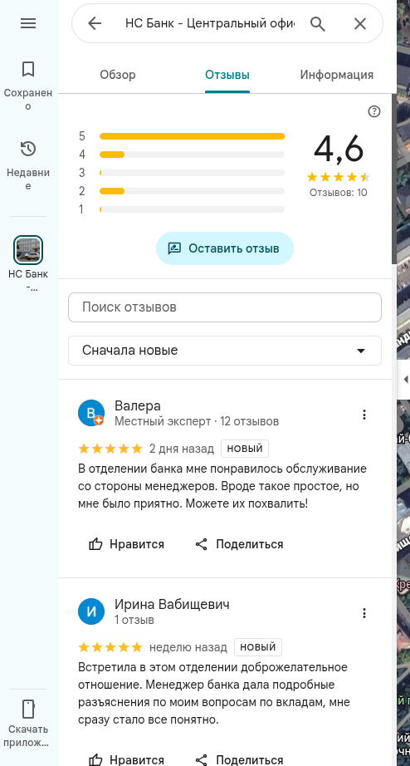Filter reviews by the 5-star bar
The height and width of the screenshot is (766, 410).
182,136
